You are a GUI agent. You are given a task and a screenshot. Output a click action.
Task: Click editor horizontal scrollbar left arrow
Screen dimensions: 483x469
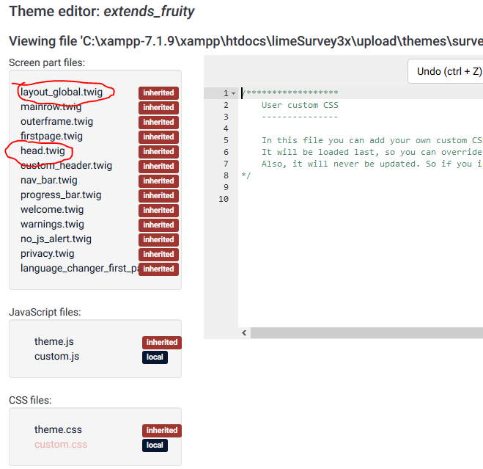point(245,333)
